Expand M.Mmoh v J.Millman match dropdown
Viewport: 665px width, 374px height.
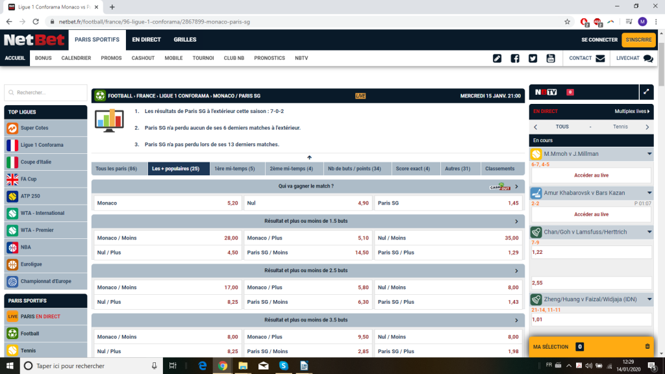649,154
